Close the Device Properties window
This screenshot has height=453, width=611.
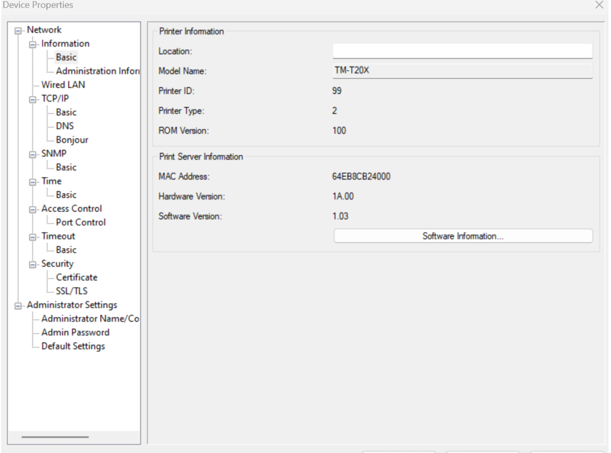599,5
